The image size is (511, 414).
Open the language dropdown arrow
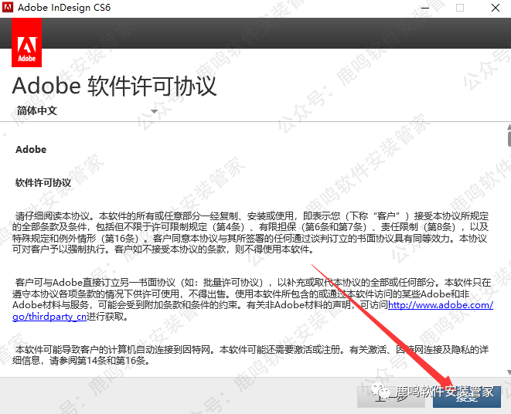tap(155, 111)
